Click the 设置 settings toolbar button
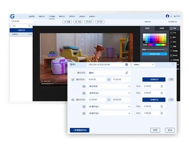Screen dimensions: 189x146 67,22
